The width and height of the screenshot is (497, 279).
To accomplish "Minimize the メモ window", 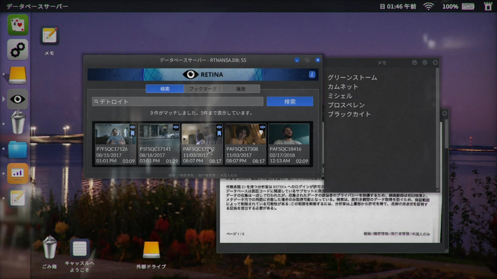I will (415, 63).
